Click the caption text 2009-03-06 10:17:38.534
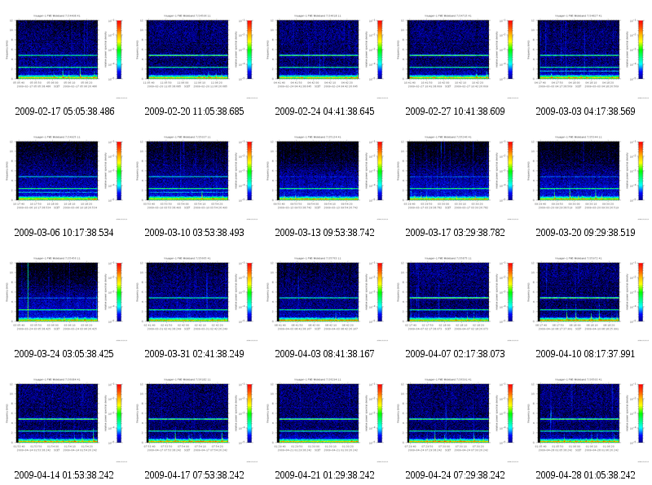 click(64, 233)
